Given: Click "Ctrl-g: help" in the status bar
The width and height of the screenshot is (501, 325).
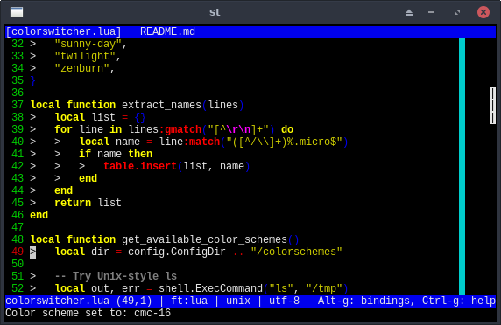Looking at the screenshot, I should (459, 301).
